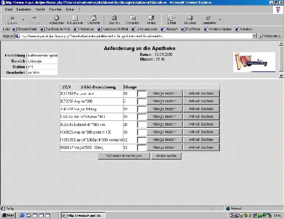
Task: Click the Einrichtung input field
Action: click(x=43, y=55)
